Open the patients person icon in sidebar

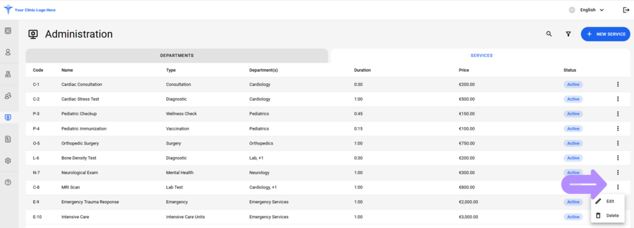7,52
